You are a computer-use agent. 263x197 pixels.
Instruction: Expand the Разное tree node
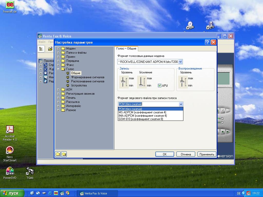click(x=58, y=110)
